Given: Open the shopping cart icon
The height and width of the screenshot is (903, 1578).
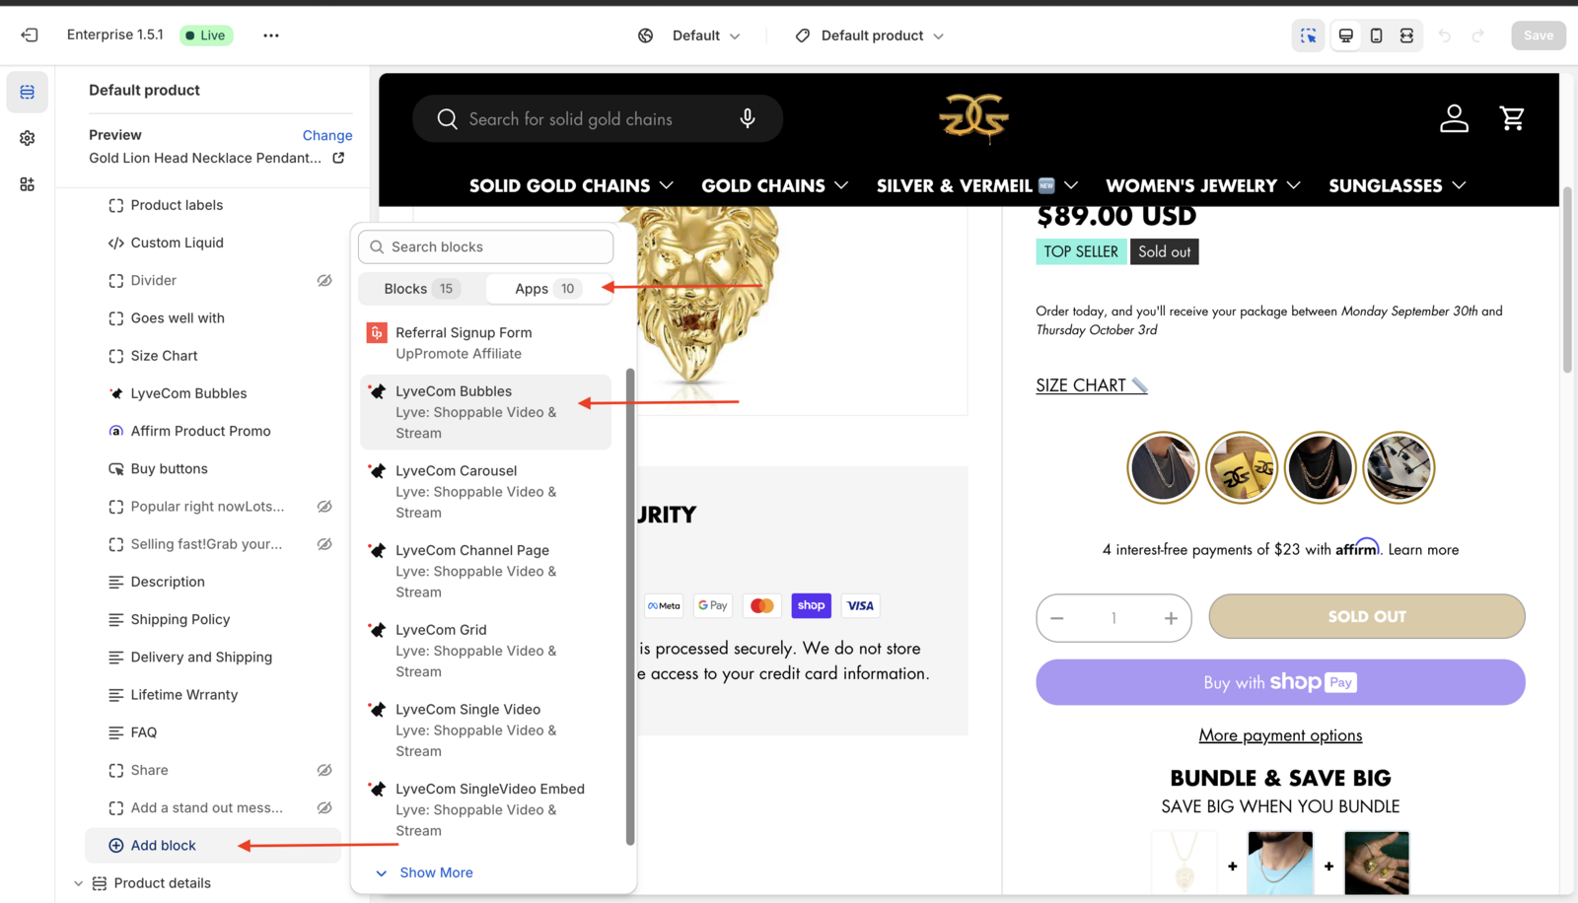Looking at the screenshot, I should (x=1511, y=118).
